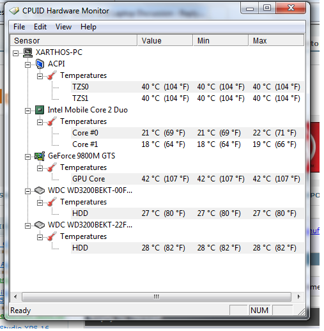Collapse Temperatures under GeForce 9800M GTS

click(x=40, y=168)
